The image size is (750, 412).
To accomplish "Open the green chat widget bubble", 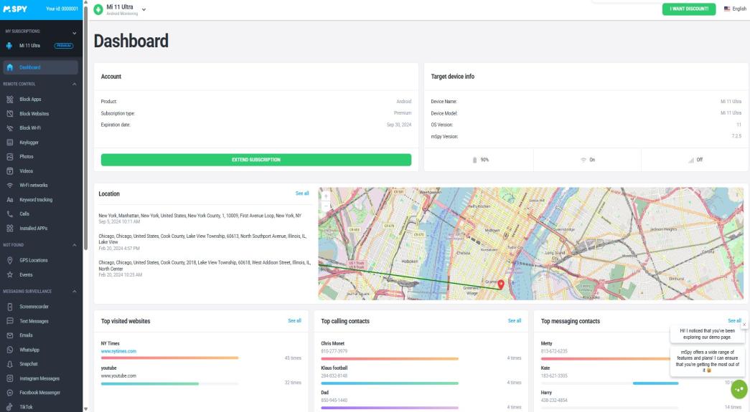I will tap(739, 388).
